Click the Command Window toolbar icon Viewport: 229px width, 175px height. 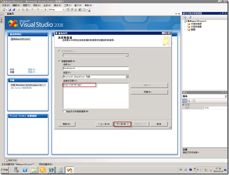[84, 9]
